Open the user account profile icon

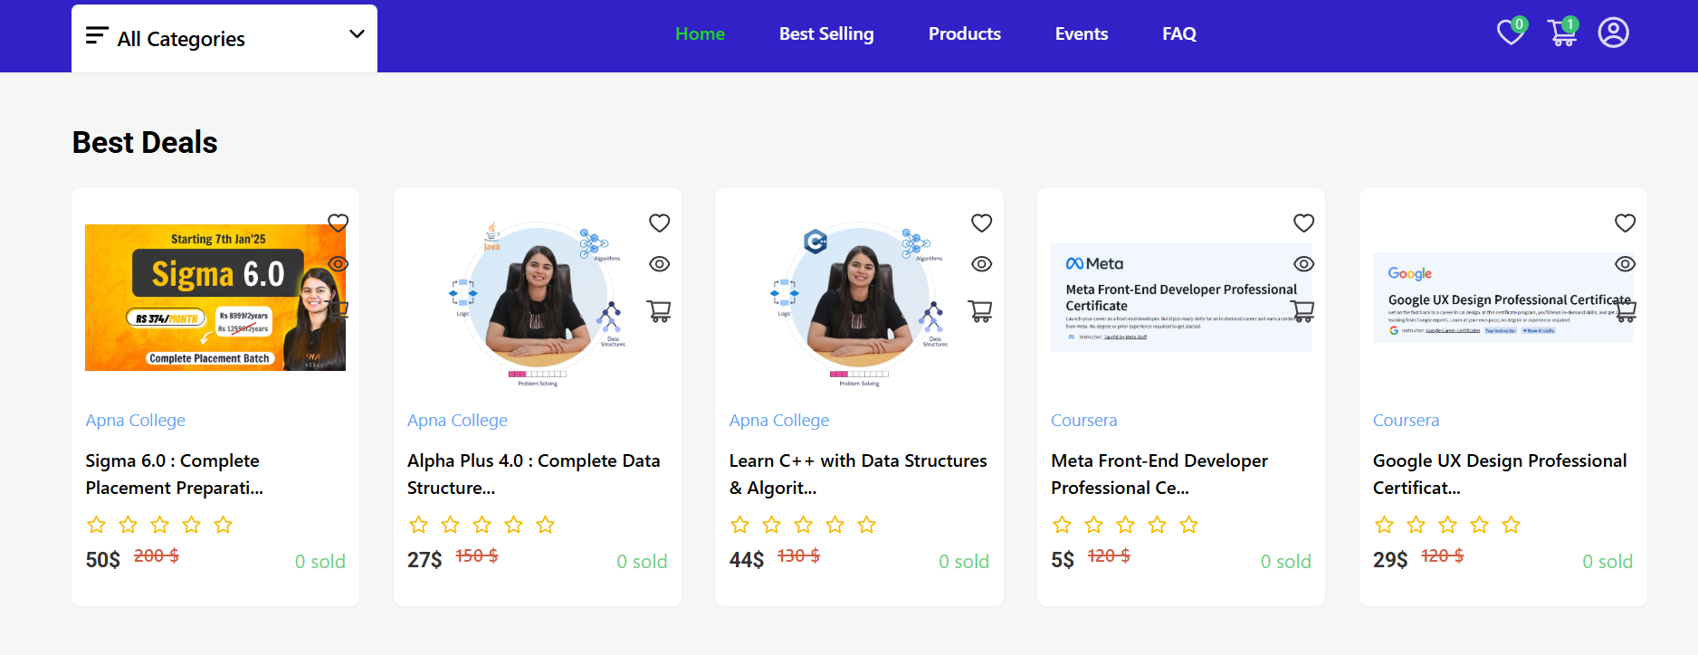tap(1613, 33)
